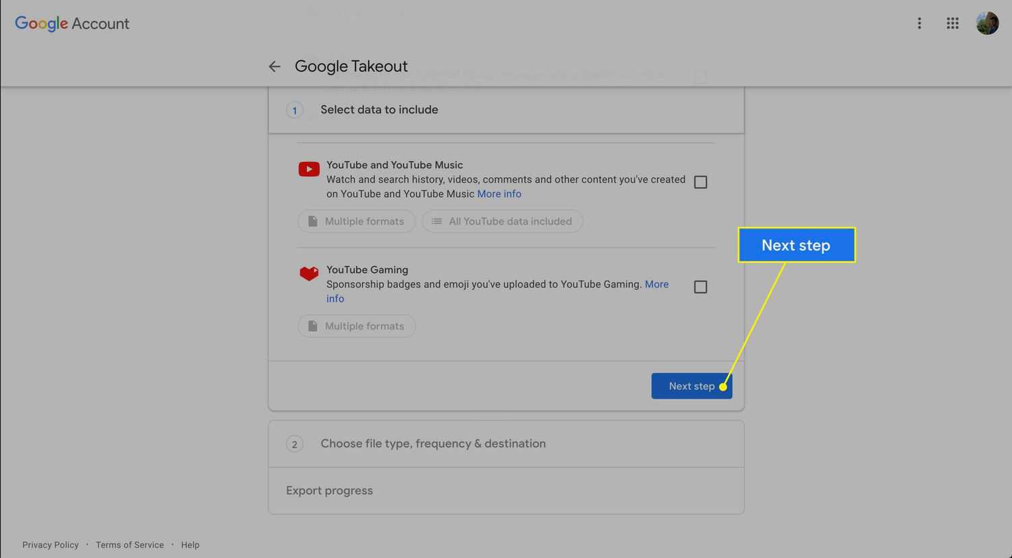Click All YouTube data included button
This screenshot has width=1012, height=558.
503,221
